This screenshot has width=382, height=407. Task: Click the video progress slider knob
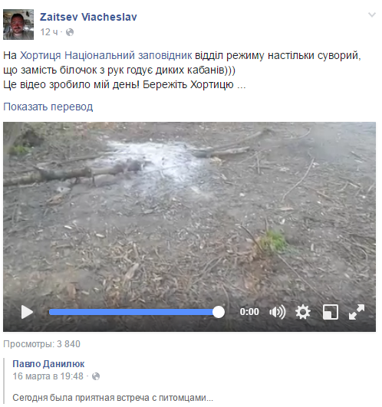pyautogui.click(x=219, y=312)
